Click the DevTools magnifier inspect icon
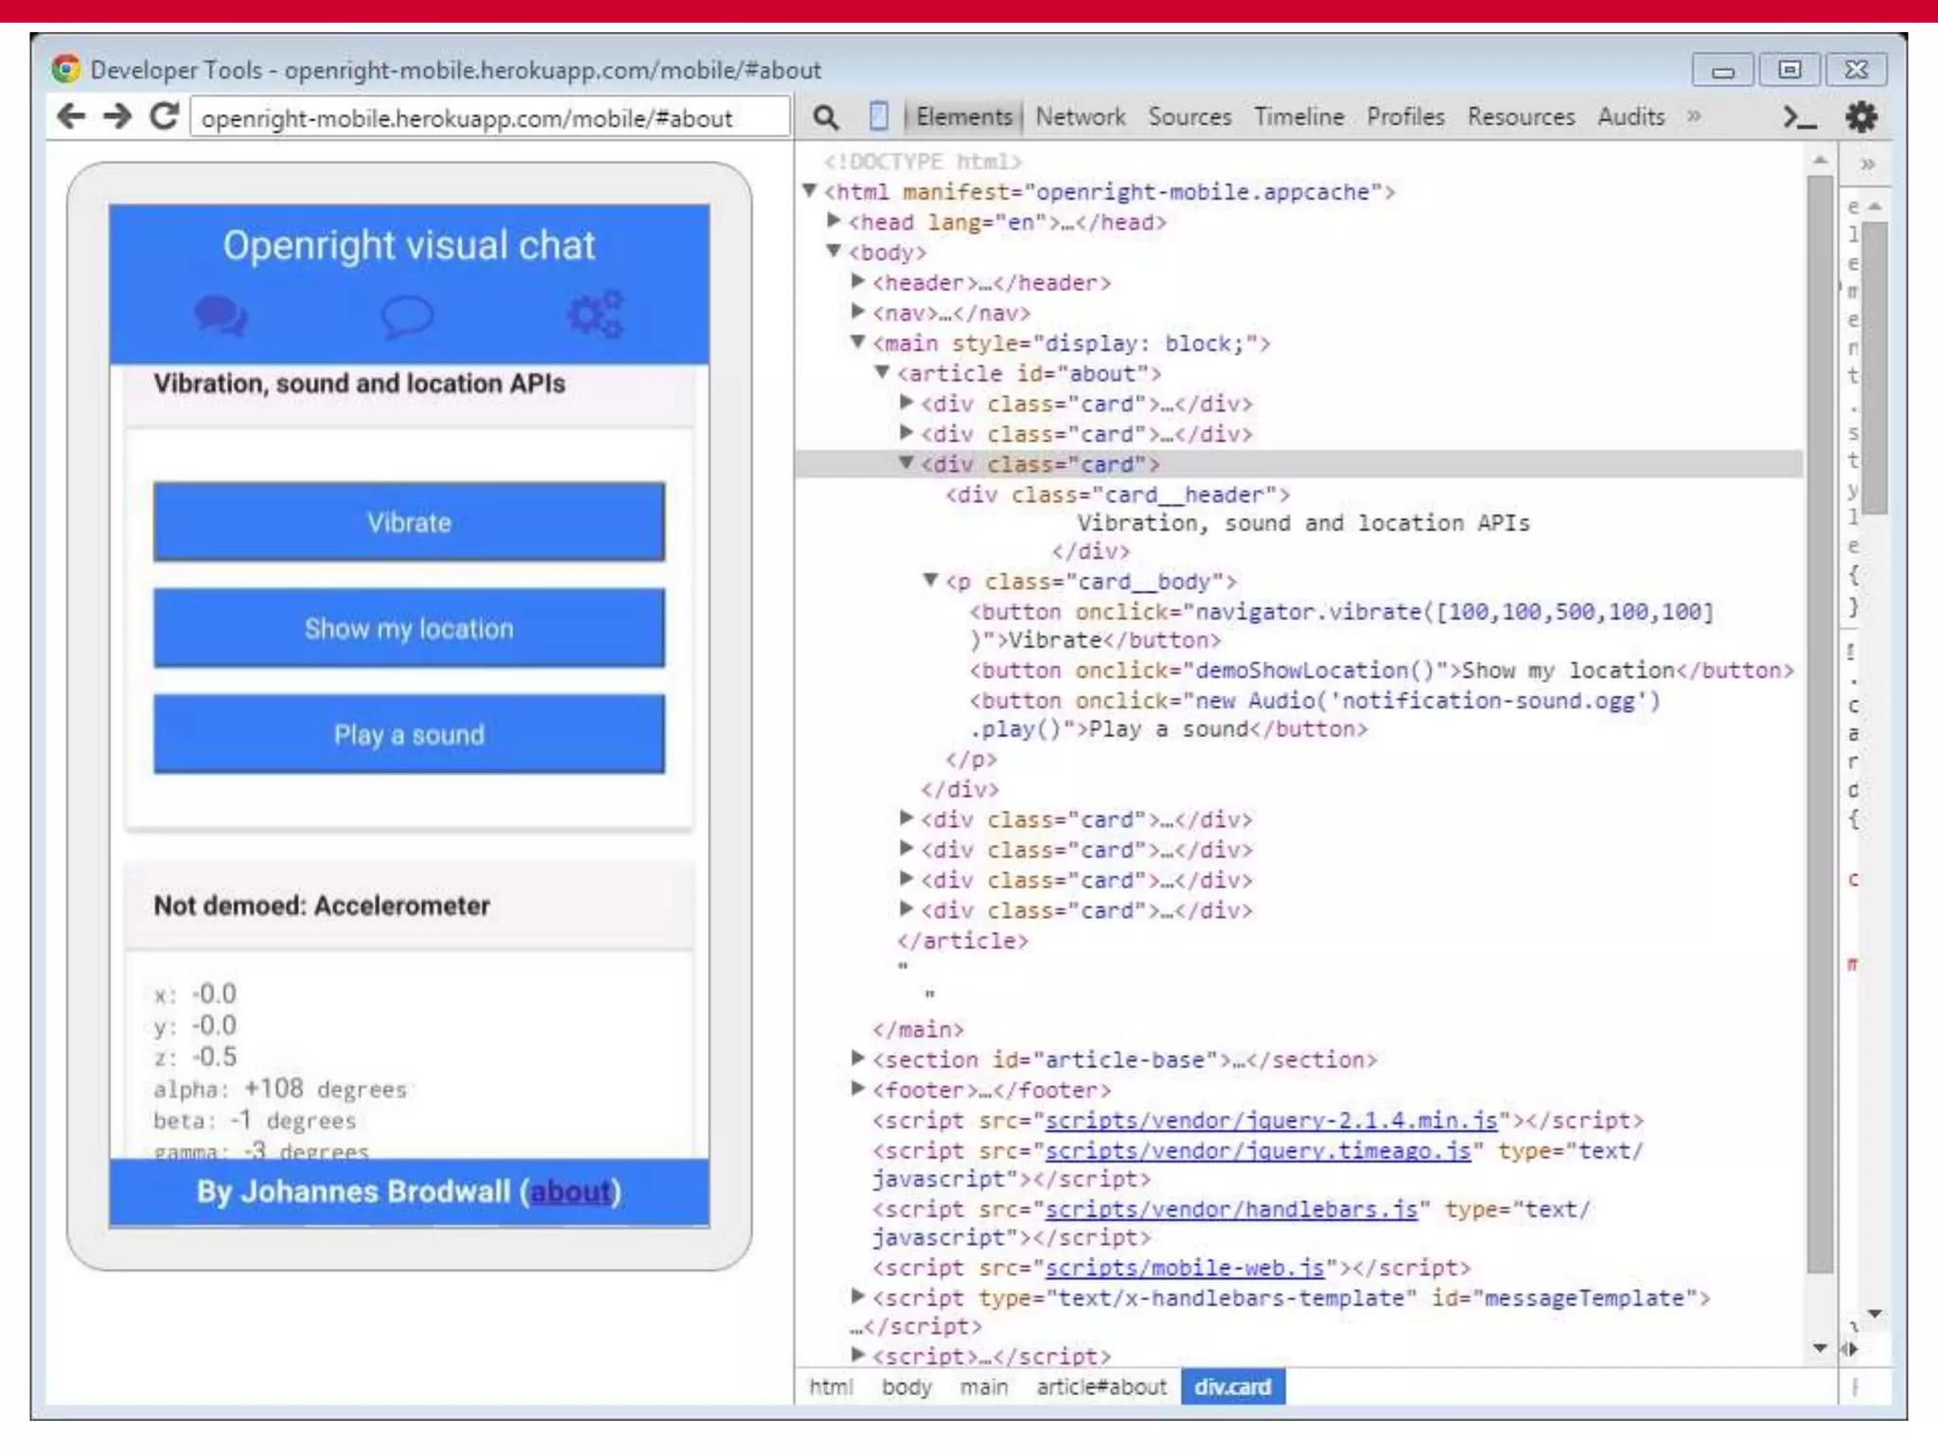 [x=825, y=117]
